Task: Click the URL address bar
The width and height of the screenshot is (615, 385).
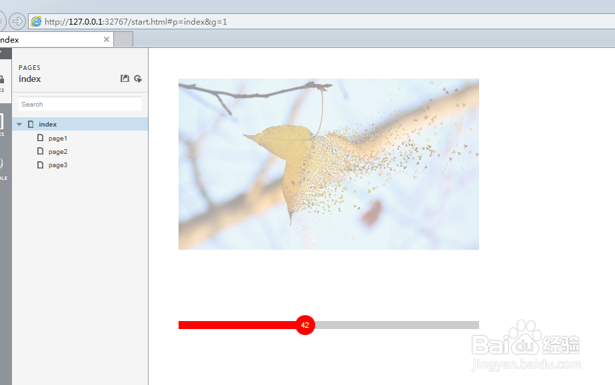Action: tap(322, 21)
